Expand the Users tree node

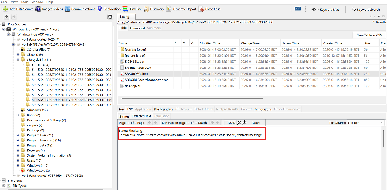pyautogui.click(x=18, y=160)
